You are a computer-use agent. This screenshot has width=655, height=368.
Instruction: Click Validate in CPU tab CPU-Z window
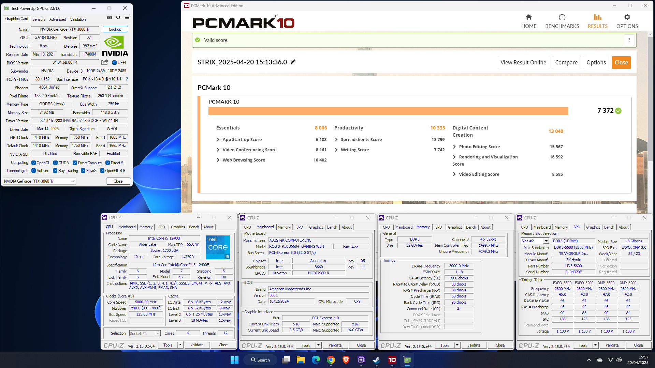pyautogui.click(x=197, y=345)
